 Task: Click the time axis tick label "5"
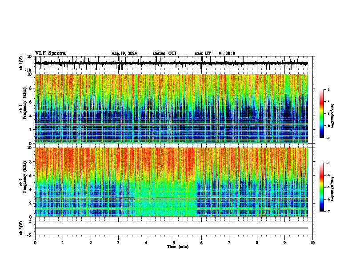(174, 243)
